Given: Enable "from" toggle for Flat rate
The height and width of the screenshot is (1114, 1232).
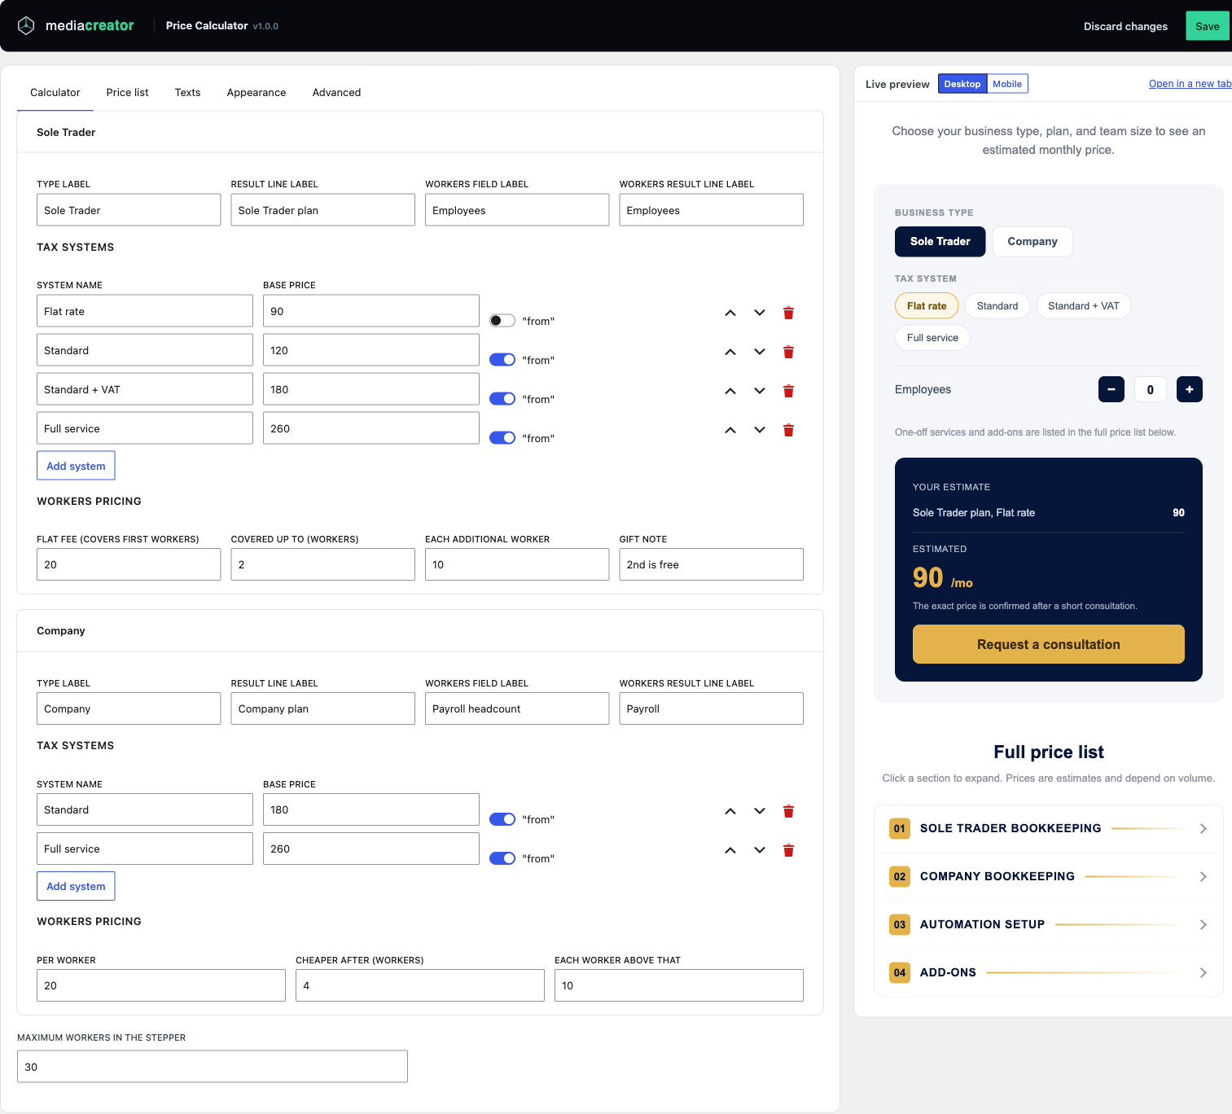Looking at the screenshot, I should (x=502, y=321).
